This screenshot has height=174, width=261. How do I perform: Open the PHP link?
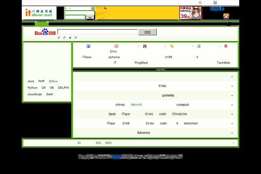41,81
